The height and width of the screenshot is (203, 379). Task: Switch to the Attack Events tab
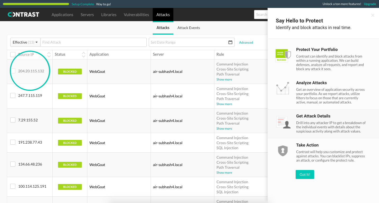pos(188,28)
